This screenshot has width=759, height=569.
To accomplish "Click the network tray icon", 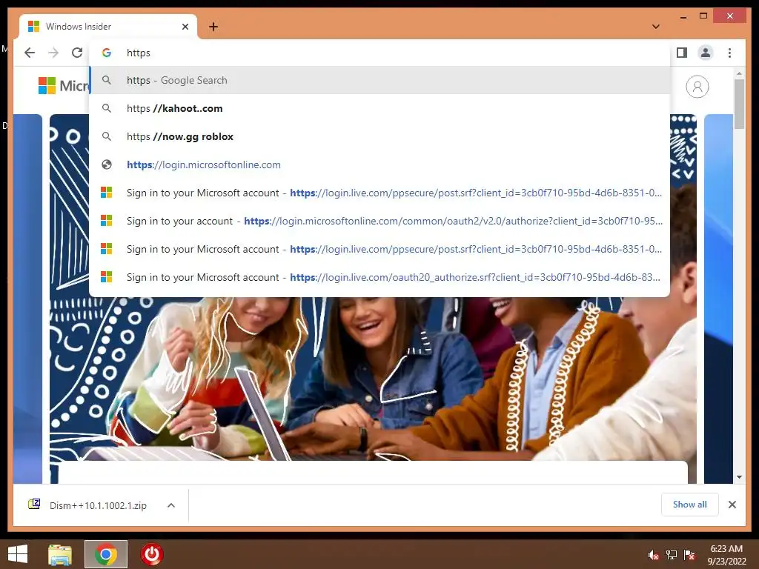I will click(672, 555).
